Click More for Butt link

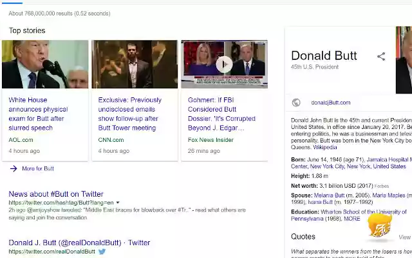point(38,168)
